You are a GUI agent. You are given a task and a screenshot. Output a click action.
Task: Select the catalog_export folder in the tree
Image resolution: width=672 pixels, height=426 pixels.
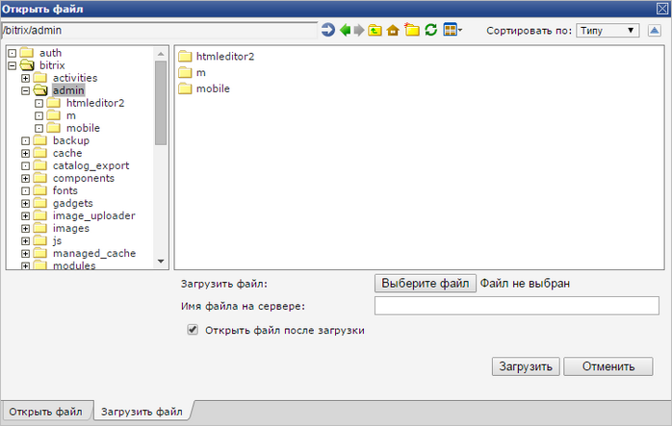[x=90, y=165]
